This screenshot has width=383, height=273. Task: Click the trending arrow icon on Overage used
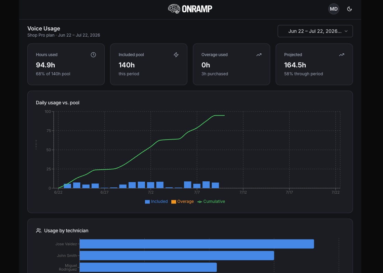259,55
